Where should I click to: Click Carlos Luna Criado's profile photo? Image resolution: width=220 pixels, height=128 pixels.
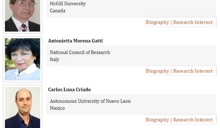pos(23,107)
